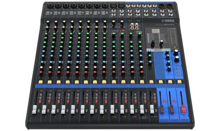This screenshot has height=131, width=219.
Task: Toggle yellow ON button for channel 1
Action: coord(41,82)
